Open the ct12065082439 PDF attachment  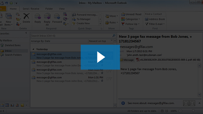168,60
